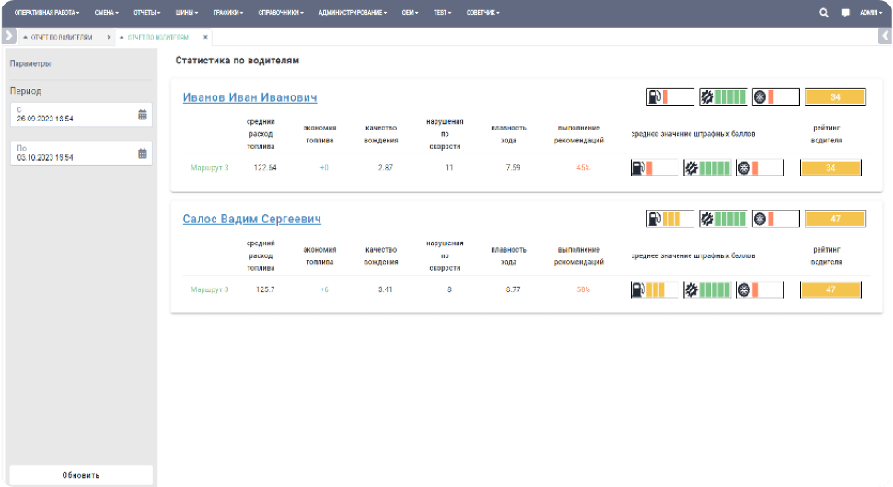The image size is (893, 487).
Task: Open calendar picker for end date 'По'
Action: (143, 153)
